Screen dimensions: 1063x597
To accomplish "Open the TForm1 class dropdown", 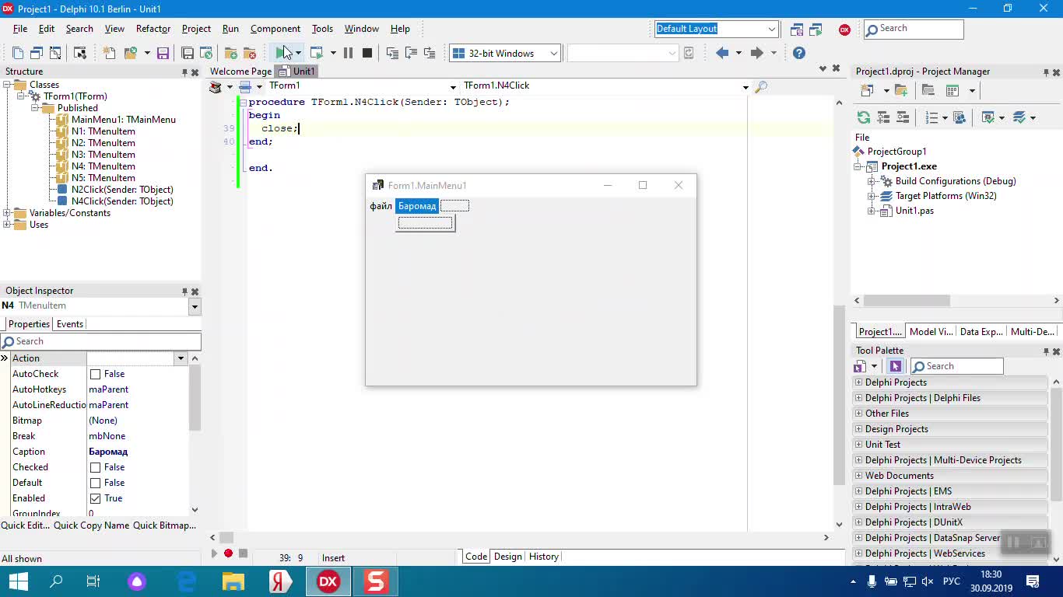I will (453, 86).
